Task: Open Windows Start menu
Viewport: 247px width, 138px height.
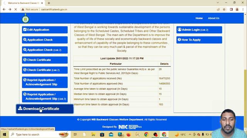Action: tap(4, 135)
